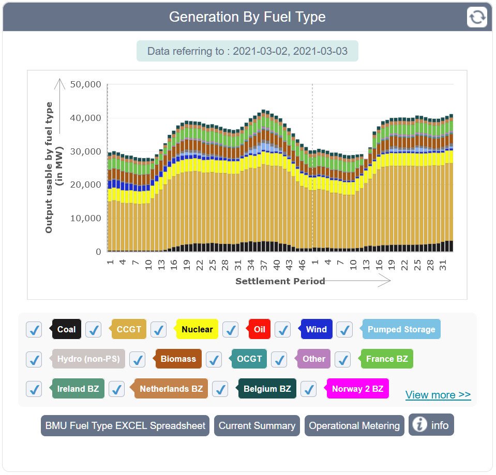The width and height of the screenshot is (496, 475).
Task: Uncheck the Hydro (non-PS) checkbox
Action: click(x=34, y=359)
